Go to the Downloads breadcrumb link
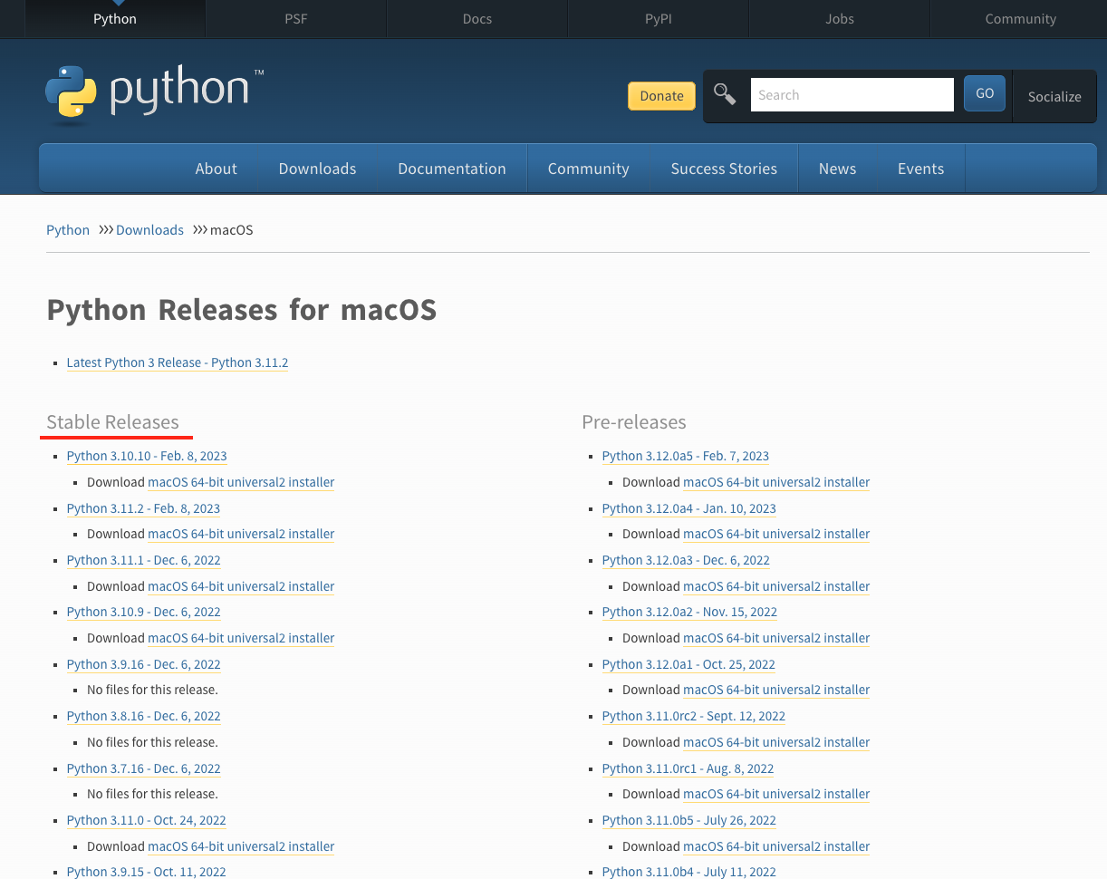The height and width of the screenshot is (879, 1107). click(x=149, y=230)
